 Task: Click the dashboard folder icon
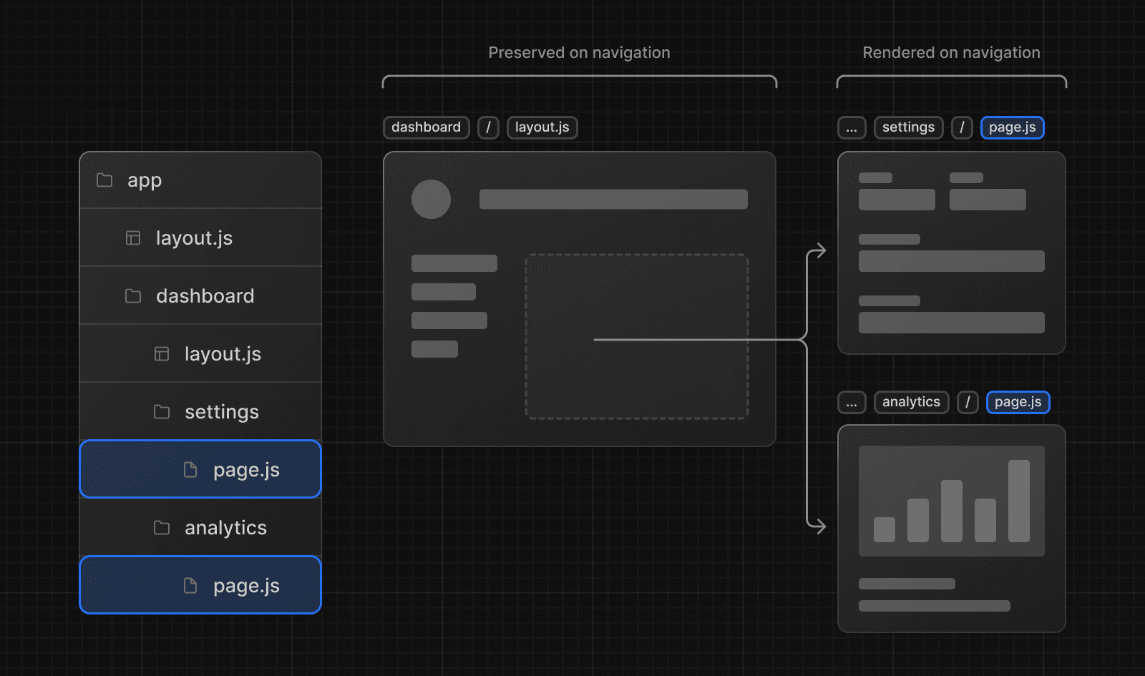coord(133,295)
